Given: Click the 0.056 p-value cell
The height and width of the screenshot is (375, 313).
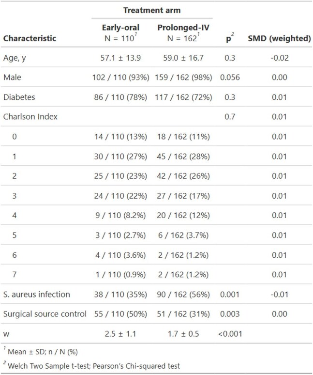Looking at the screenshot, I should pos(230,78).
